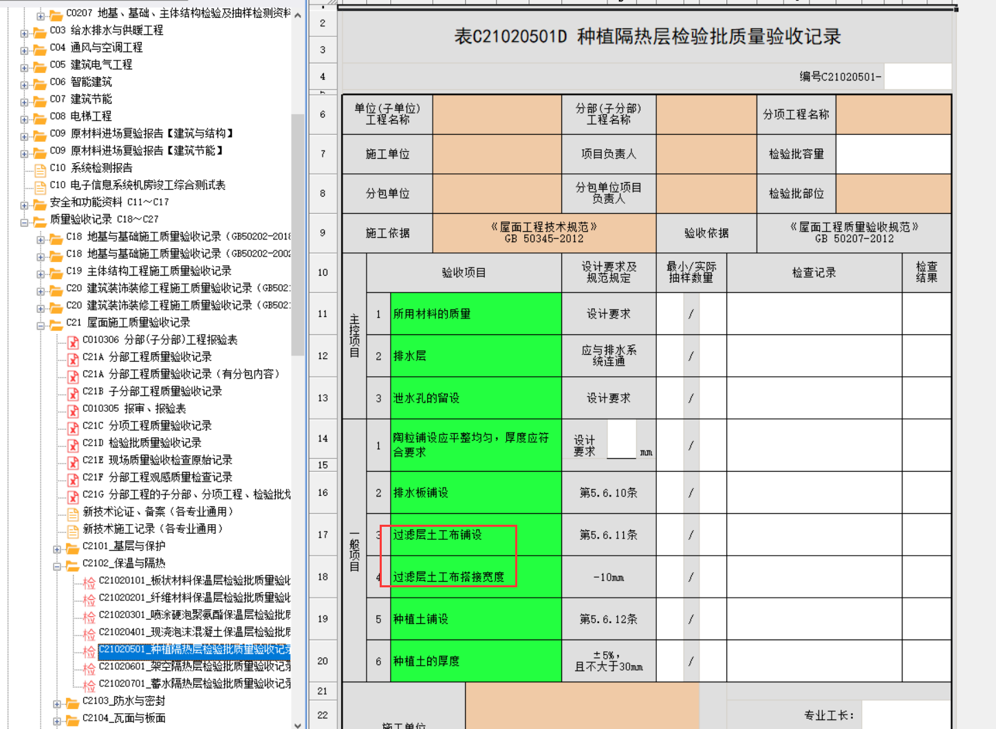Click the red file icon of C21B 子分部工程质量验收记录
996x729 pixels.
tap(73, 393)
